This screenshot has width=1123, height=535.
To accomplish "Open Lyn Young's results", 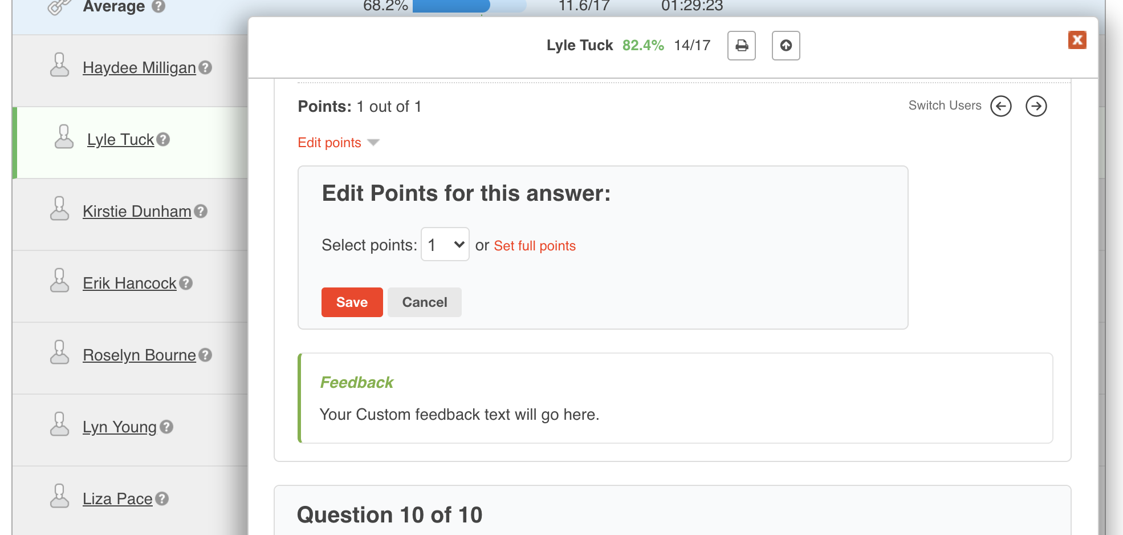I will [119, 427].
